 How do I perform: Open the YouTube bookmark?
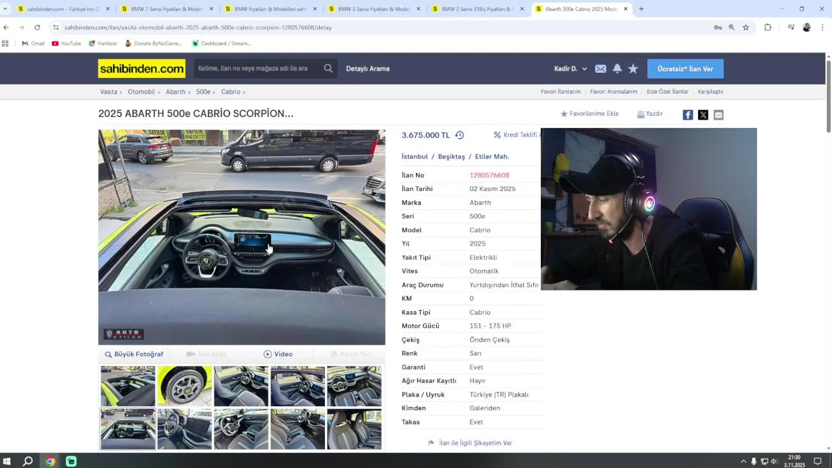[66, 44]
